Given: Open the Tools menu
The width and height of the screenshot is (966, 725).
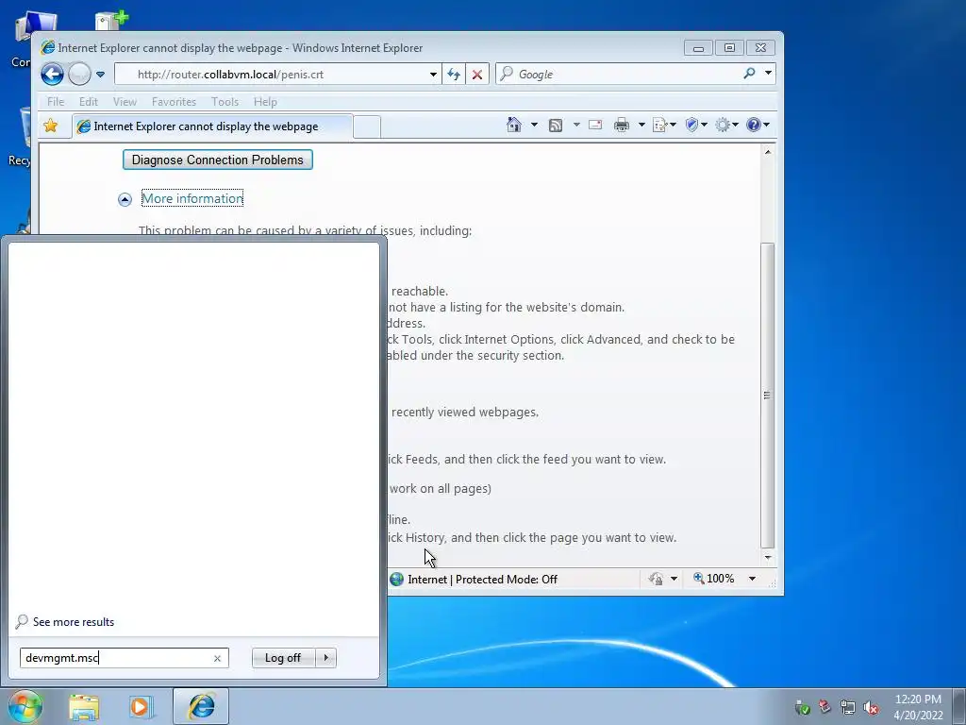Looking at the screenshot, I should coord(225,102).
